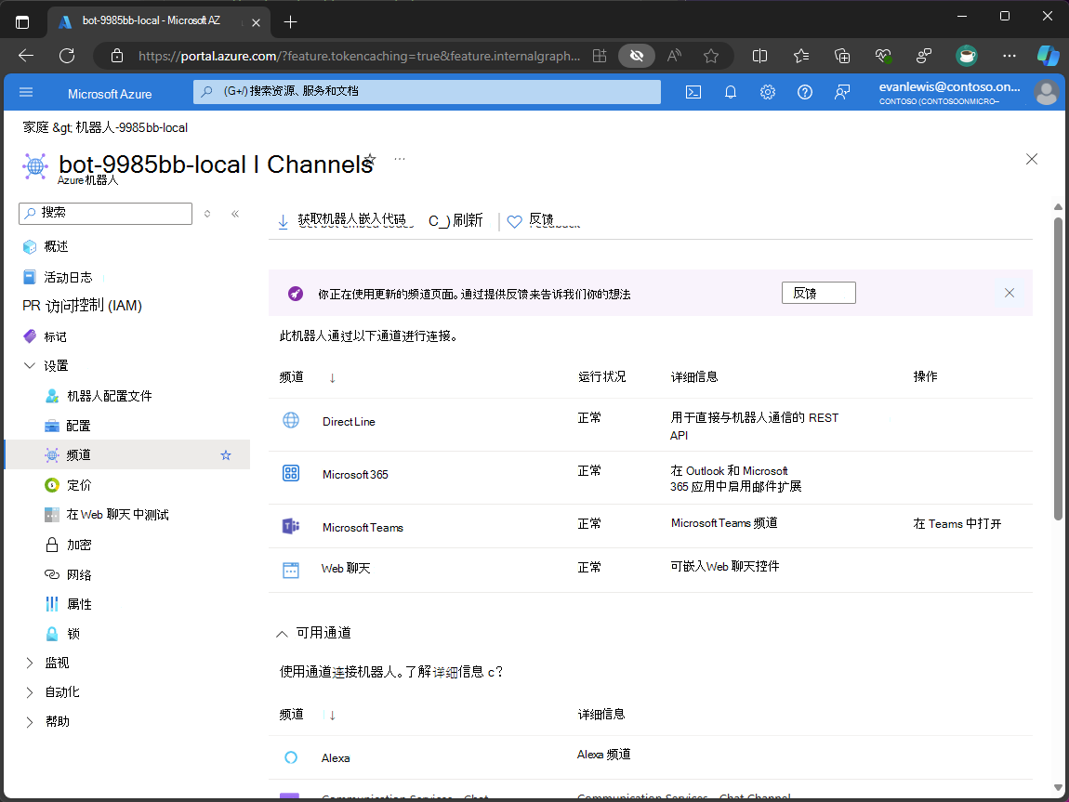Open the browser split screen icon
Screen dimensions: 1069x802
[759, 56]
